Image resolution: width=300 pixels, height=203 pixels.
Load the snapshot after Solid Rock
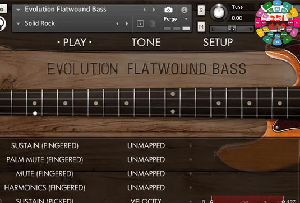tap(127, 23)
